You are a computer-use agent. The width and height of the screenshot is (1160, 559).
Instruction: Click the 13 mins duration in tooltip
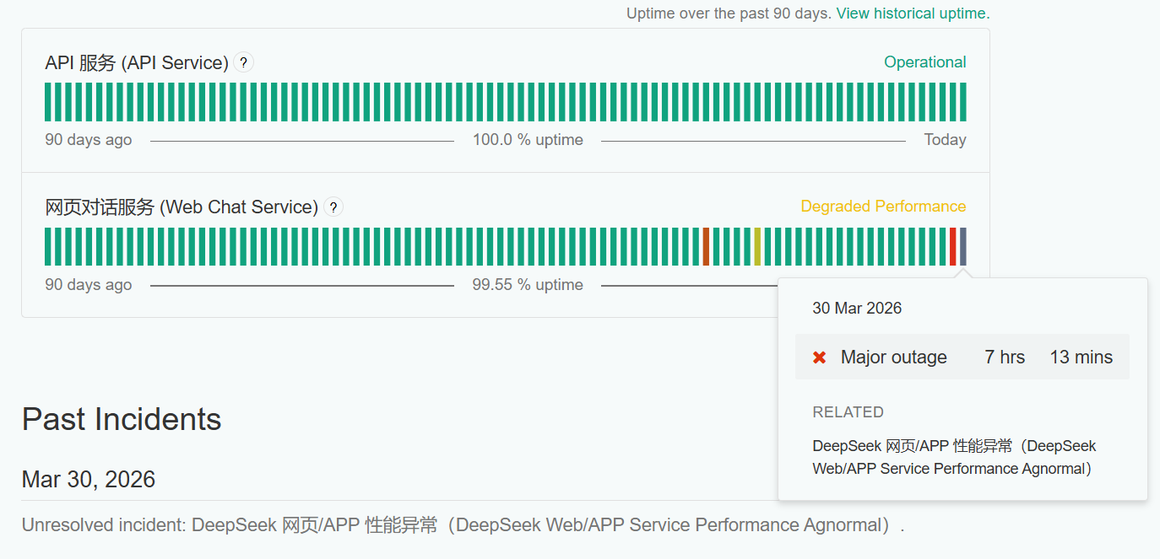tap(1081, 357)
